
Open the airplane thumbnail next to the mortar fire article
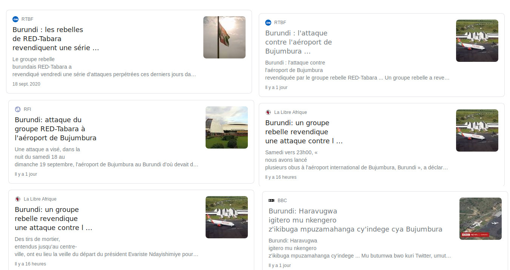tap(227, 217)
